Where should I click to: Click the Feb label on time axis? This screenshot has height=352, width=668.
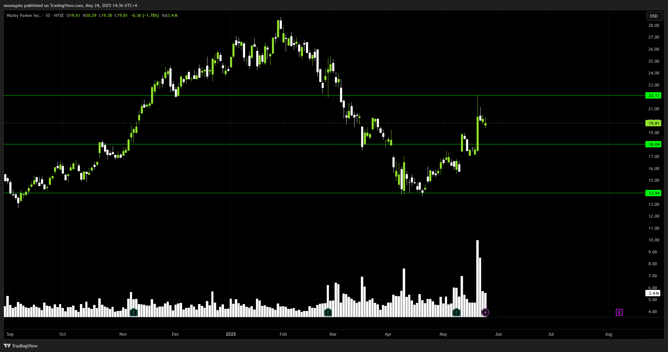coord(283,334)
